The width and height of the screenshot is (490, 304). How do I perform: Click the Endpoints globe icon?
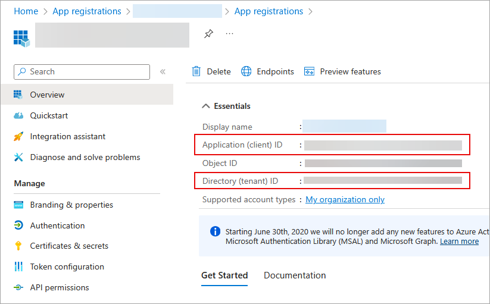point(246,71)
